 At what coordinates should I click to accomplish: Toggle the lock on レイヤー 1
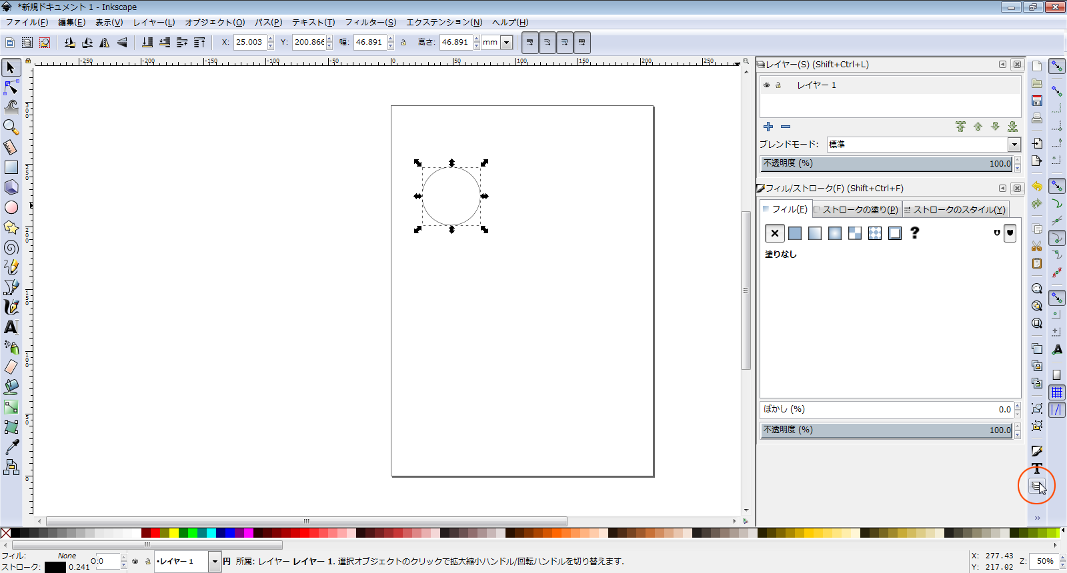point(778,85)
